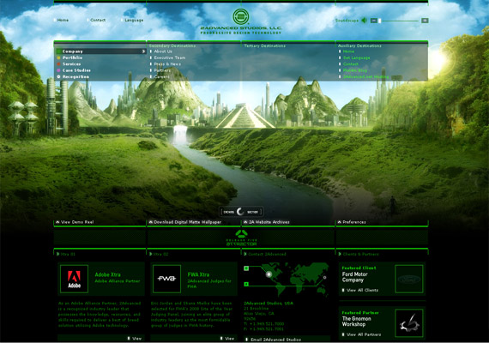
Task: Expand the Clients & Partners section arrow
Action: tap(340, 254)
